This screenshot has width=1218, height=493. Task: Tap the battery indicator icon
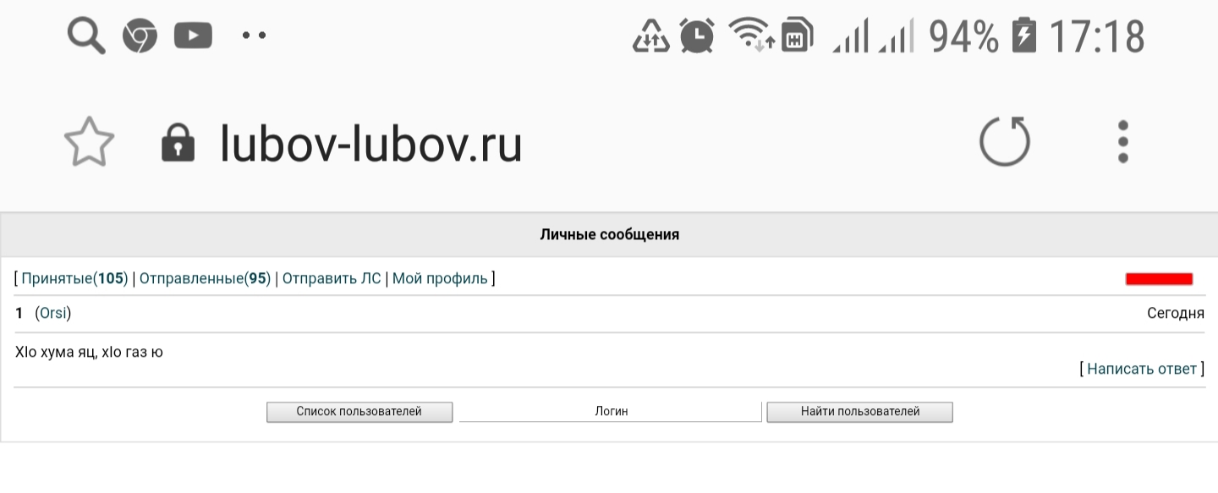[1023, 36]
